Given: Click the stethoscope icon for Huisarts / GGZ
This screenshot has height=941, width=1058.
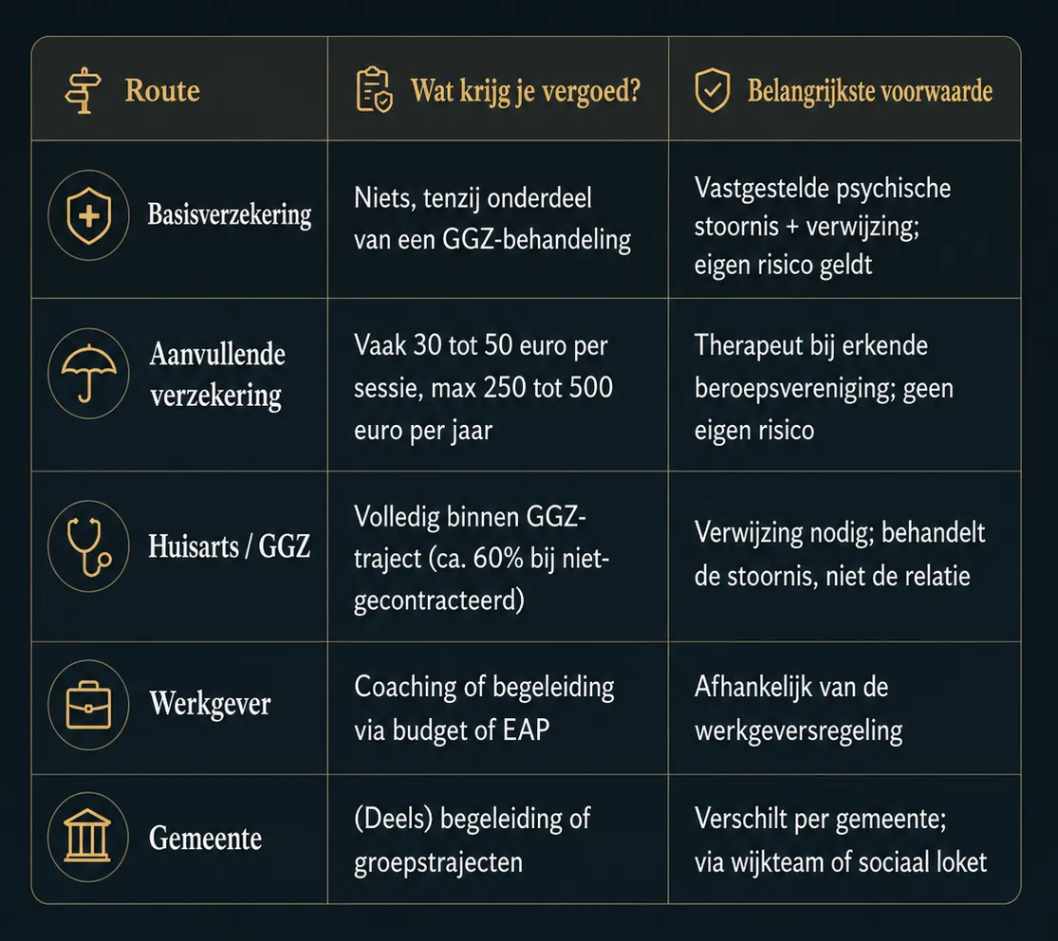Looking at the screenshot, I should (88, 546).
